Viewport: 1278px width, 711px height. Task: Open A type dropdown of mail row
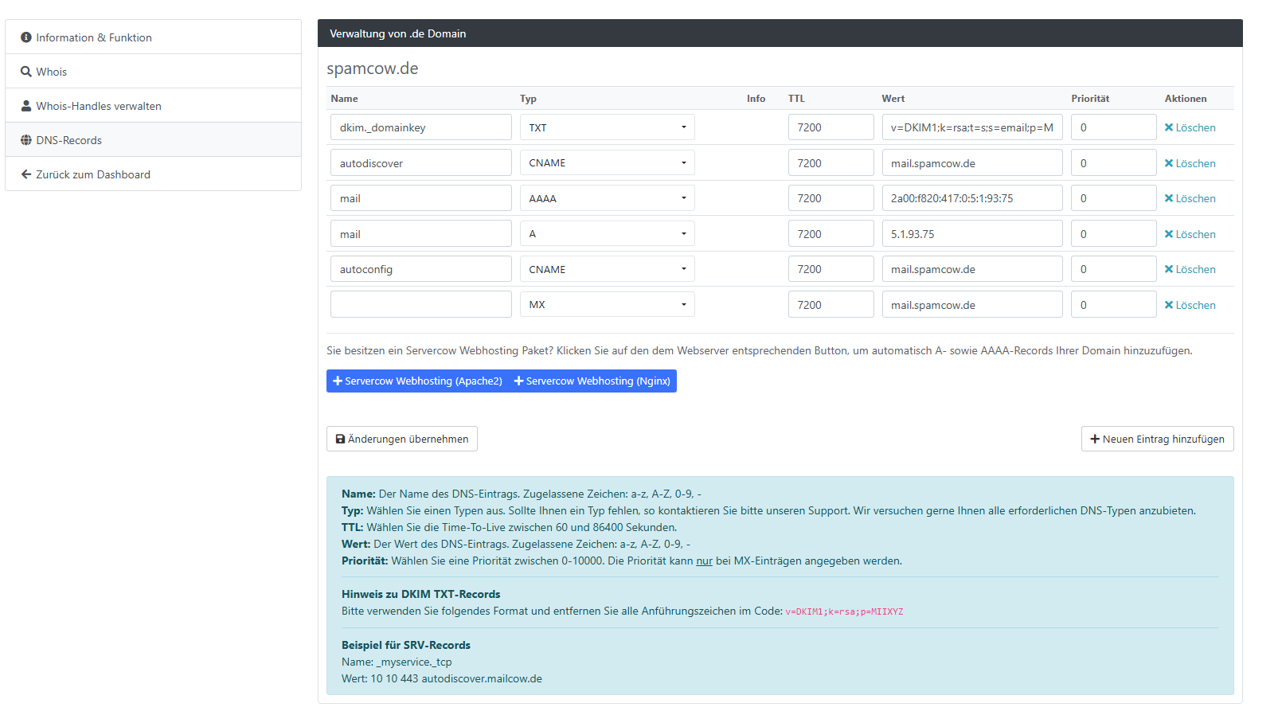(608, 233)
